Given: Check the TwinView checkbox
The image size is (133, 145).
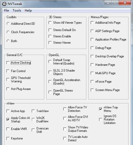Looking at the screenshot, I should pyautogui.click(x=33, y=111).
